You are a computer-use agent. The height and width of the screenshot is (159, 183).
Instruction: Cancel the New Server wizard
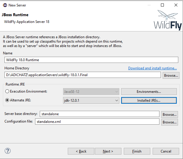(x=166, y=151)
